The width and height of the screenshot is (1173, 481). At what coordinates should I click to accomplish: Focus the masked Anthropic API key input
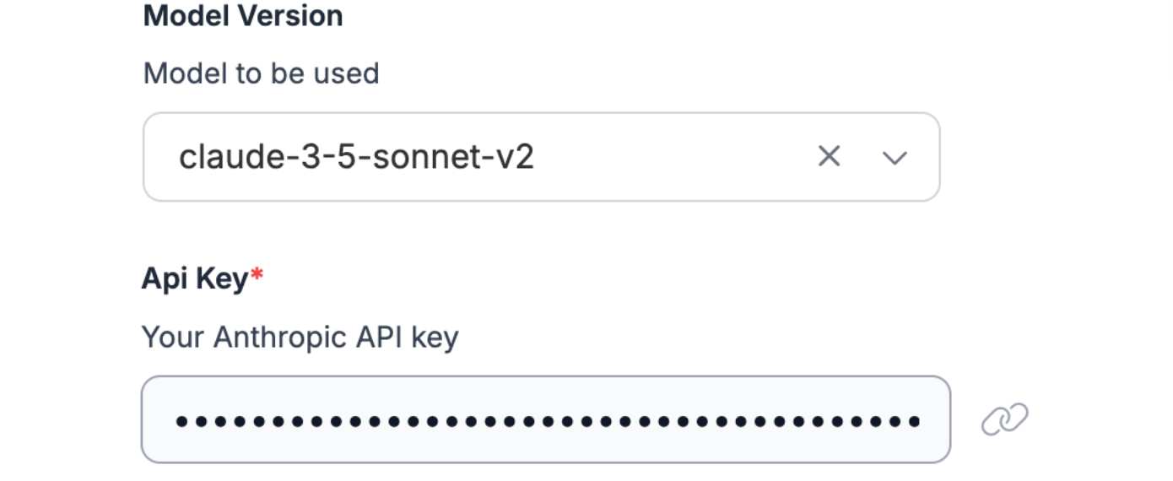(545, 419)
